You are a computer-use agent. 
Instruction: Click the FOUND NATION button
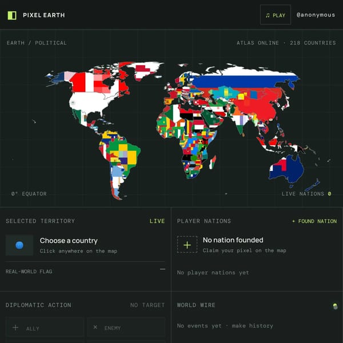tap(314, 221)
